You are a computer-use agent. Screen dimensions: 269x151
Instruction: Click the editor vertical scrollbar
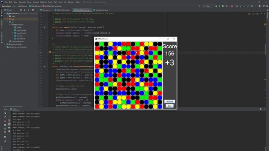(x=265, y=49)
